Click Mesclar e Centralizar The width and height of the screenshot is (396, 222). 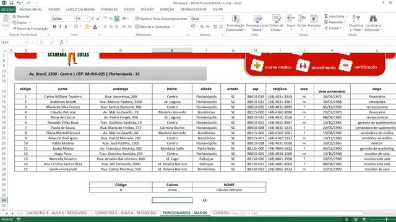[x=153, y=27]
